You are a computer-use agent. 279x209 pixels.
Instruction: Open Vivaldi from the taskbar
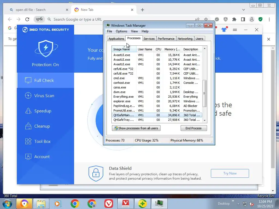pos(108,204)
